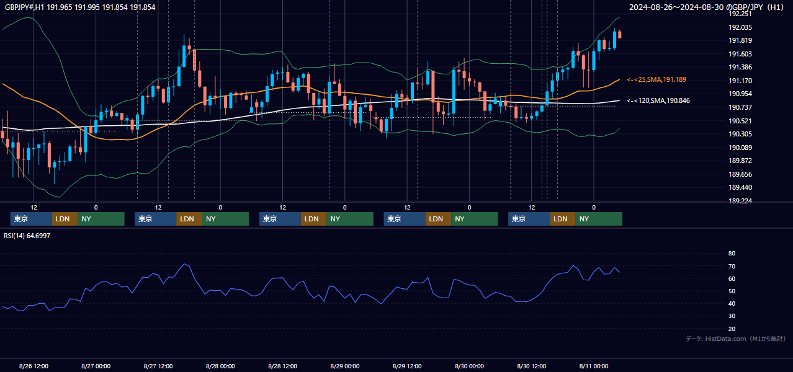Select the RSI scale value 70
The width and height of the screenshot is (793, 372).
point(732,266)
